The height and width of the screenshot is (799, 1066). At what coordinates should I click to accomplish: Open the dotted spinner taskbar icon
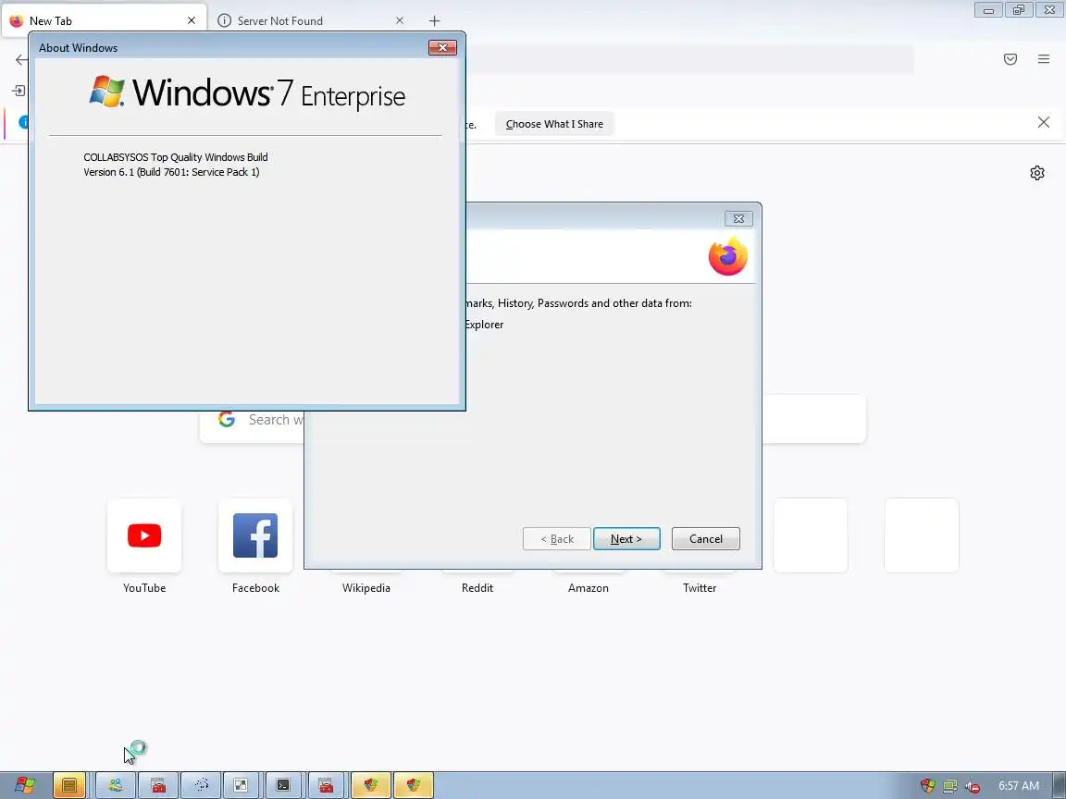pyautogui.click(x=201, y=785)
